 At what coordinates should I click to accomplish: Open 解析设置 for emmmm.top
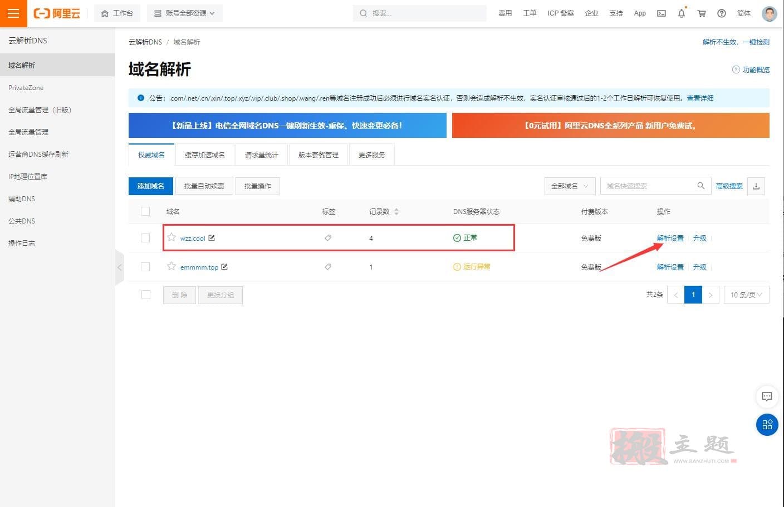tap(670, 267)
